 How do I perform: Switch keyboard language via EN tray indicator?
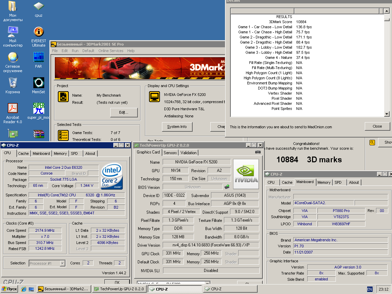pos(370,289)
